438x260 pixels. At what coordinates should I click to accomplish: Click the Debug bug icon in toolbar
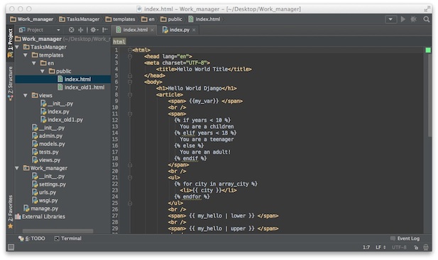tap(414, 19)
